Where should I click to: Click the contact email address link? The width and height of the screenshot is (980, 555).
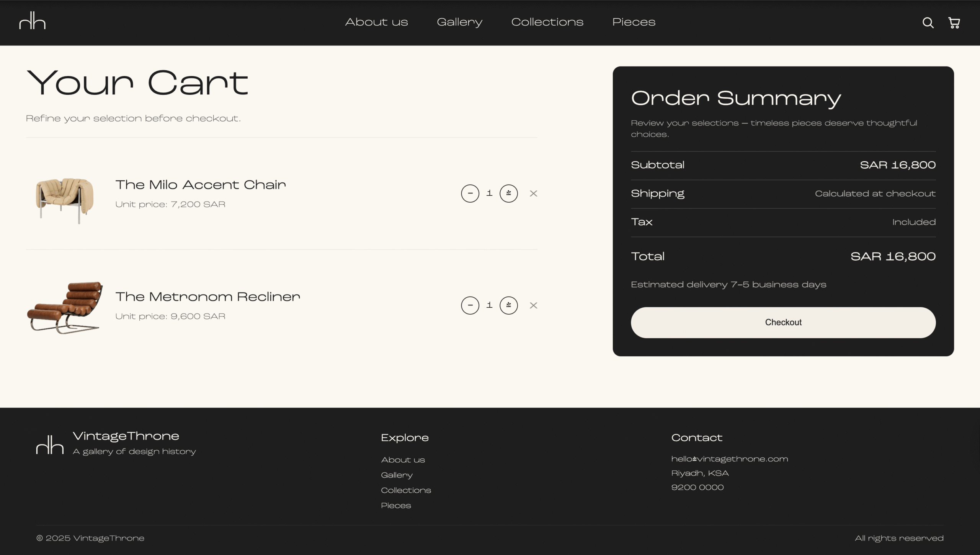(x=729, y=459)
